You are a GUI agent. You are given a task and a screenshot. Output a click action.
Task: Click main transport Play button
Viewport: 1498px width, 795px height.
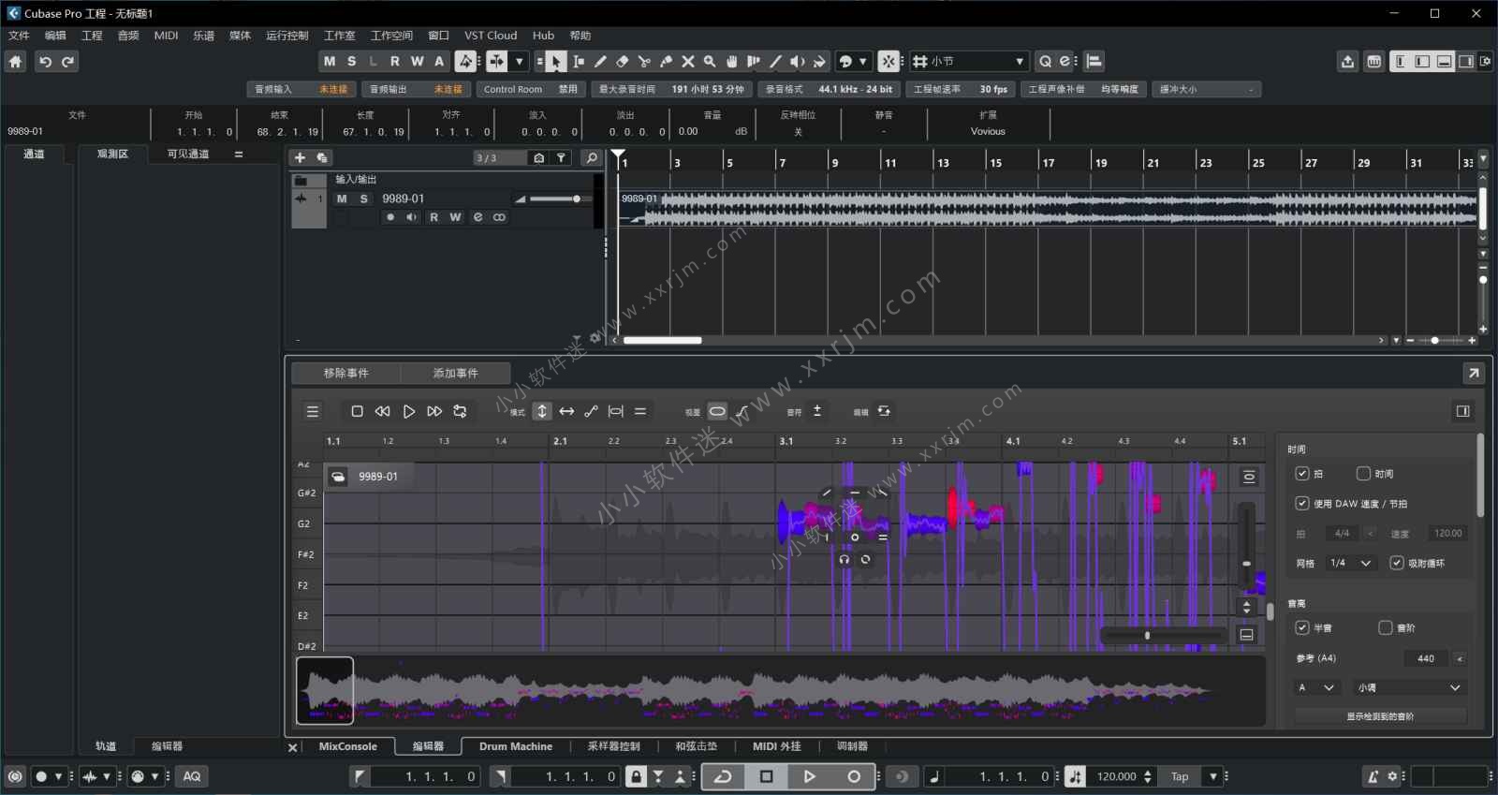pyautogui.click(x=810, y=776)
